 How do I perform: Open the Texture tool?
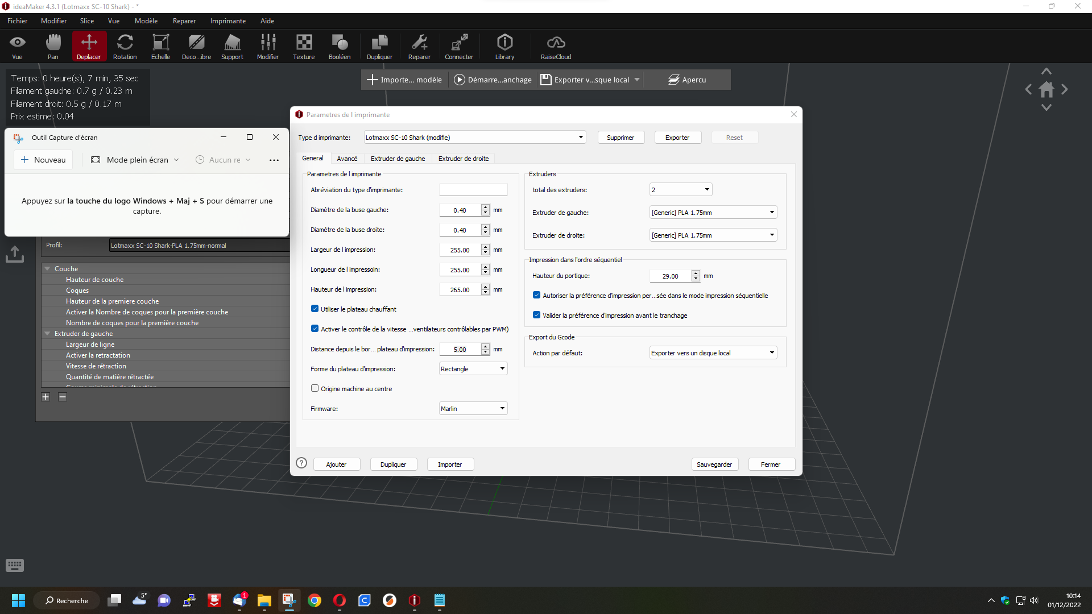tap(304, 46)
